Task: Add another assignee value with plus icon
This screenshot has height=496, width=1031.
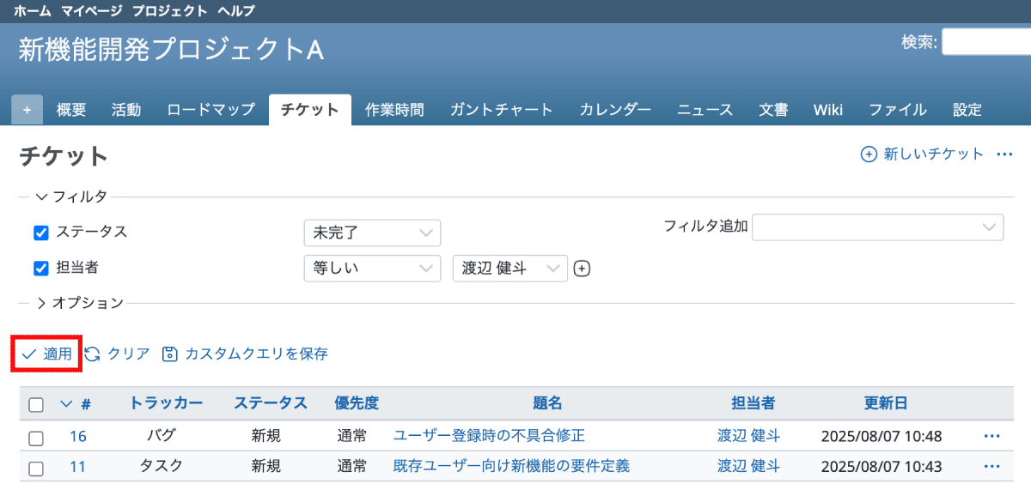Action: click(582, 269)
